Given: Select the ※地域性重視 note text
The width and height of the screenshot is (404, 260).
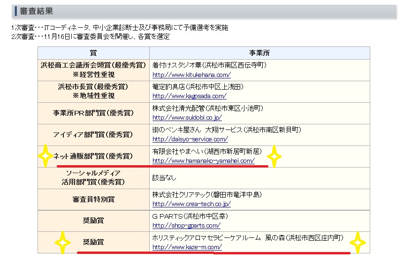Looking at the screenshot, I should point(93,96).
